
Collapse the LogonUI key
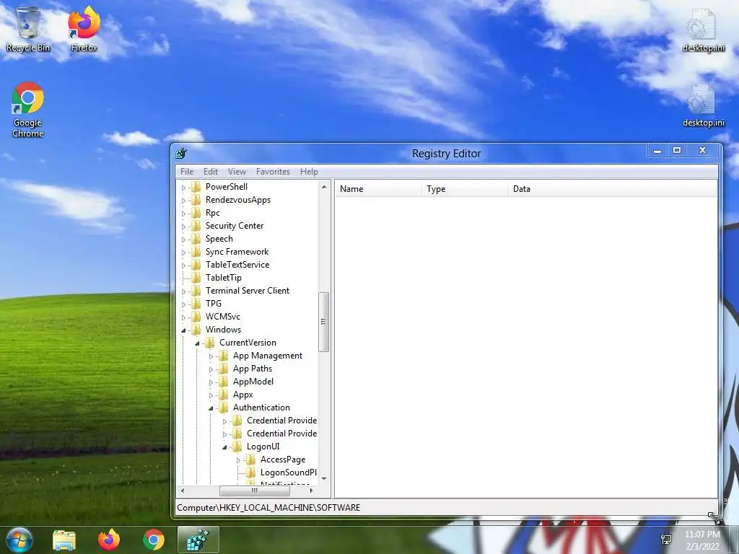224,447
